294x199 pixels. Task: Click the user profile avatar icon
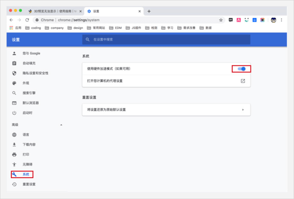pyautogui.click(x=273, y=20)
